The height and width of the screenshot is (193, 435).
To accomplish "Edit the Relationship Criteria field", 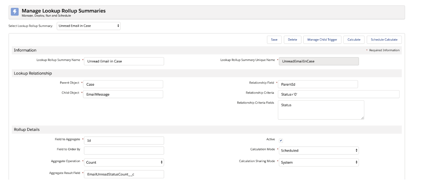I will [339, 94].
